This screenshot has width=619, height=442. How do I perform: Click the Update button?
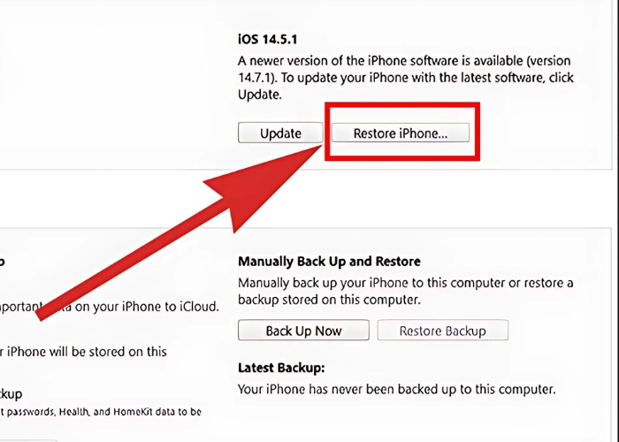tap(280, 133)
